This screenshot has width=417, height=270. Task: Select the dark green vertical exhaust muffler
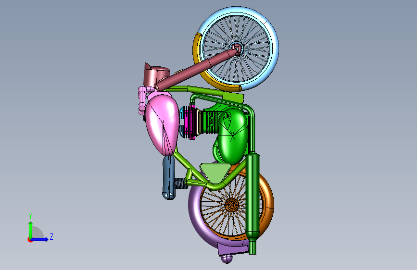pos(253,196)
